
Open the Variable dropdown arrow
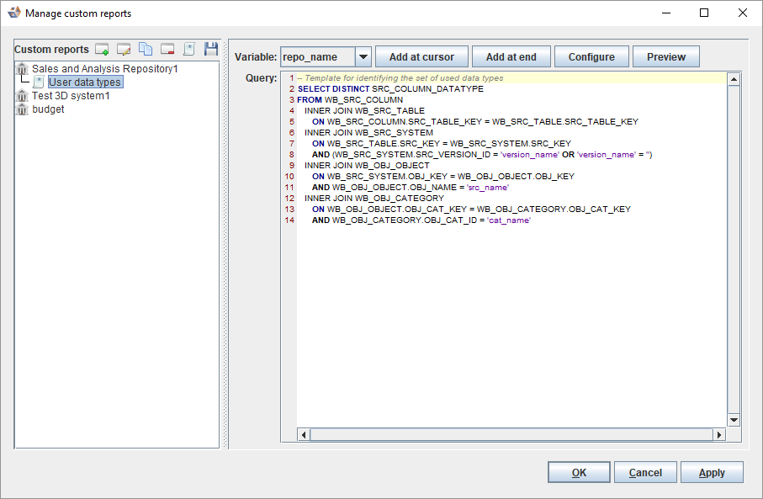[363, 57]
